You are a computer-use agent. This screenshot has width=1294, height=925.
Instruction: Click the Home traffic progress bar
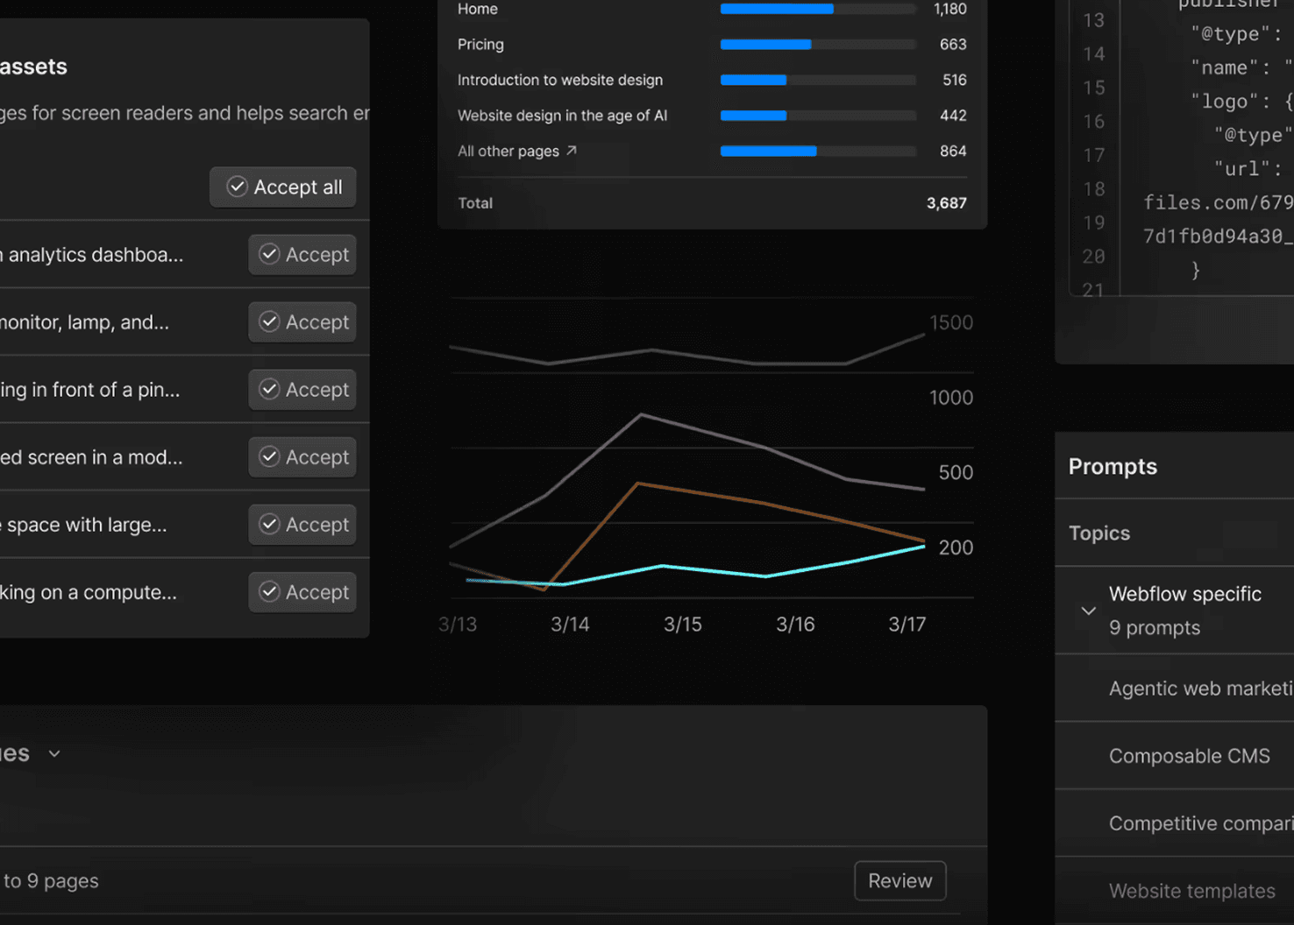click(818, 9)
